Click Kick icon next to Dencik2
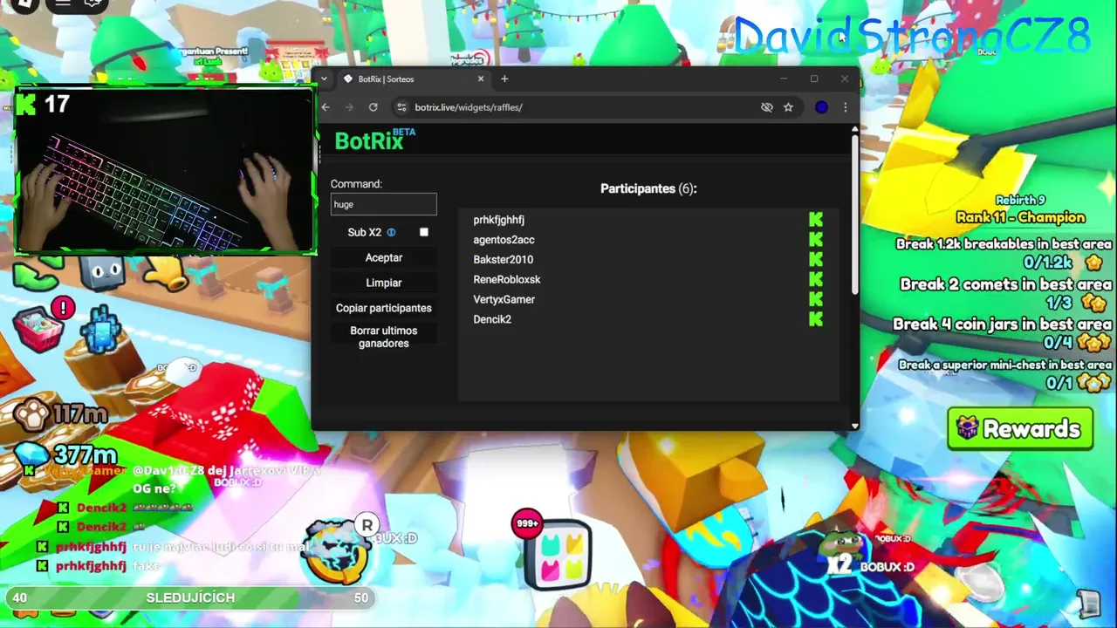This screenshot has width=1117, height=628. click(816, 319)
